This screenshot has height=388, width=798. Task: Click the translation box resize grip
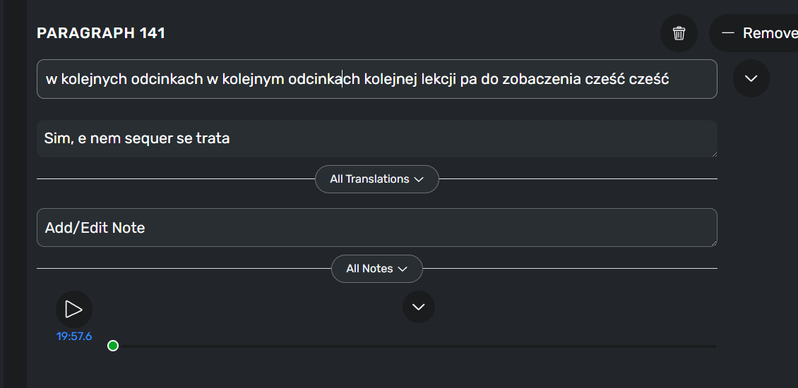coord(714,153)
